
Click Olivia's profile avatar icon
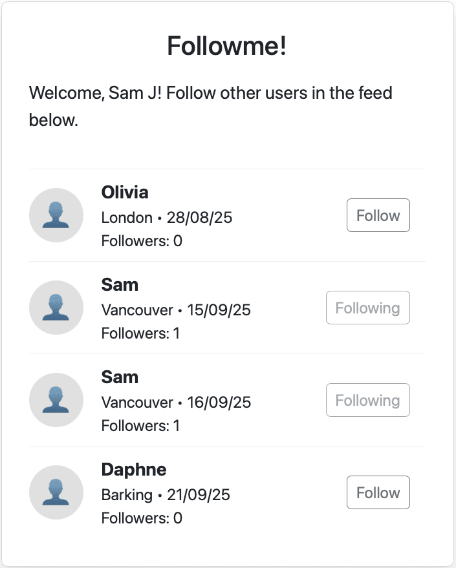pos(56,215)
